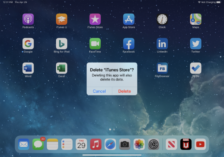This screenshot has height=157, width=224.
Task: Launch the Music app in dock
Action: 96,144
